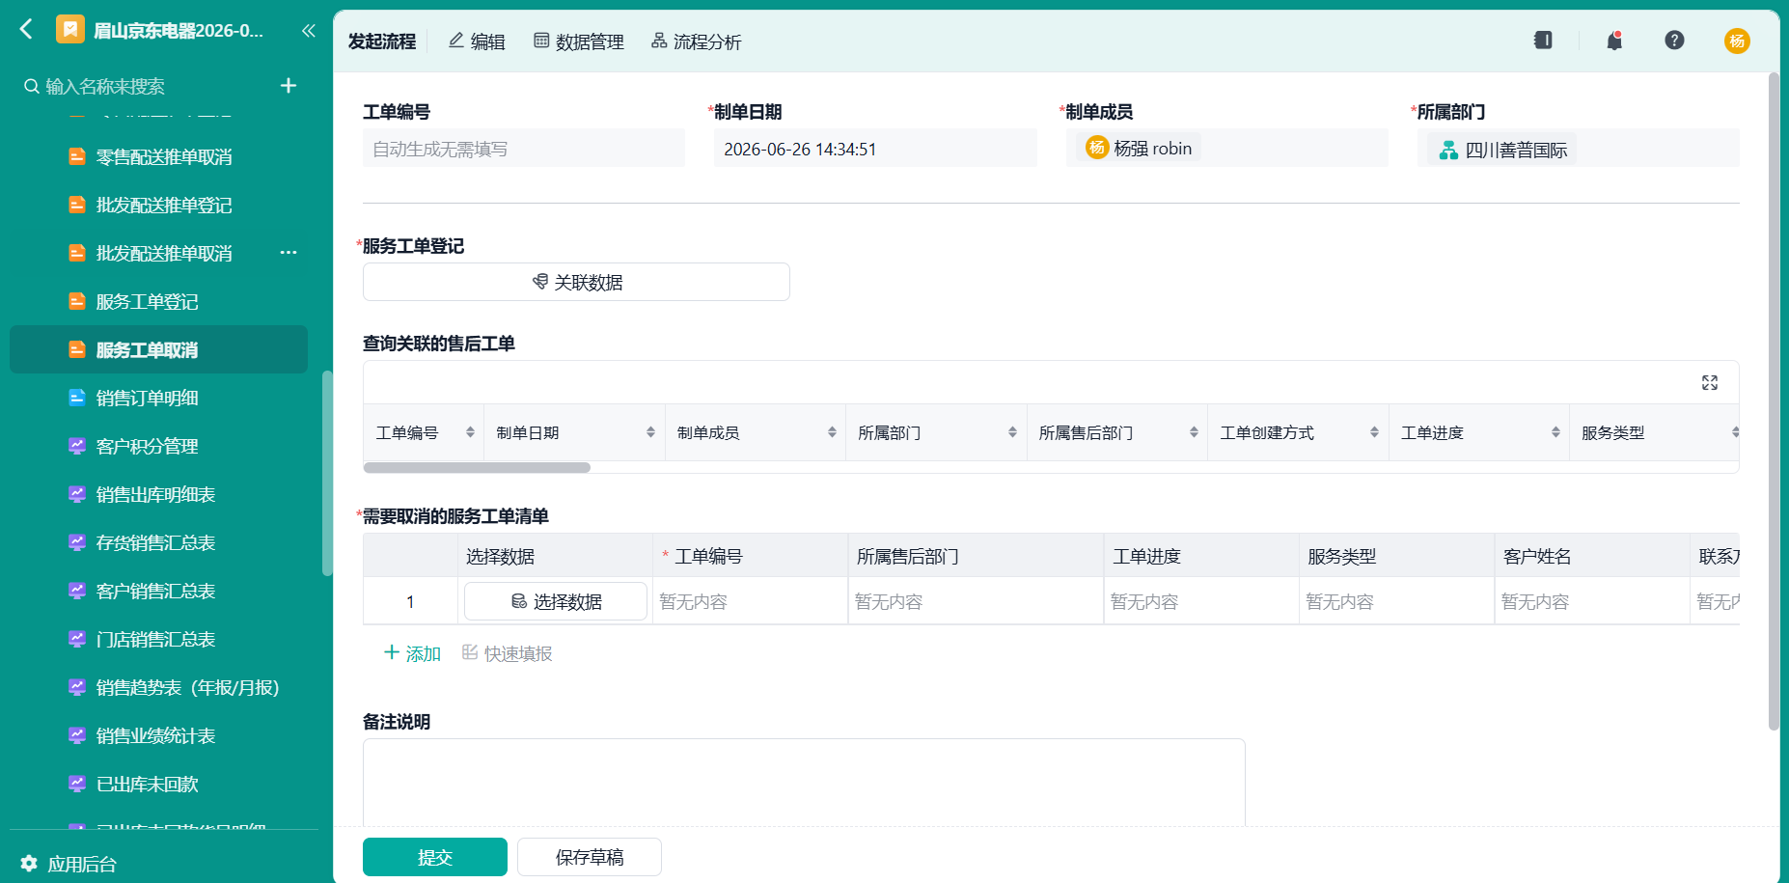Click the 备注说明 text area
This screenshot has width=1789, height=883.
(804, 783)
